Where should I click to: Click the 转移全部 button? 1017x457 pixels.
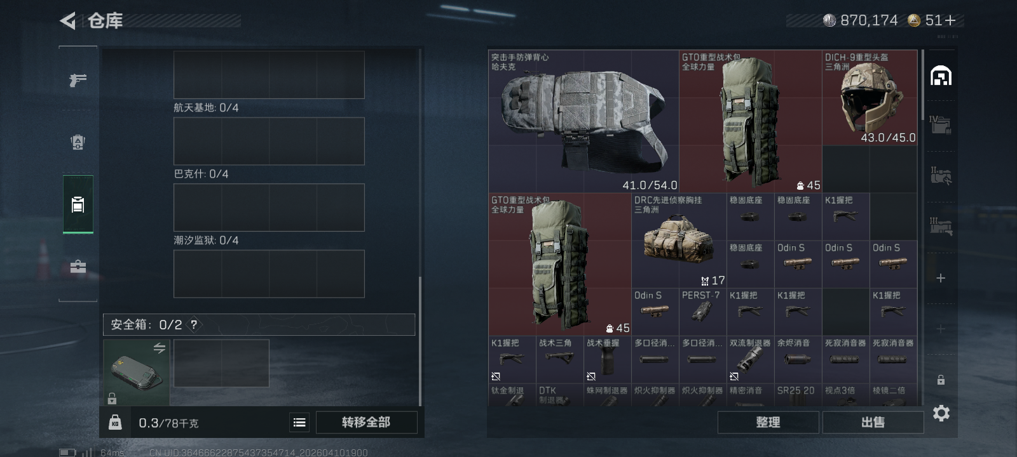366,422
